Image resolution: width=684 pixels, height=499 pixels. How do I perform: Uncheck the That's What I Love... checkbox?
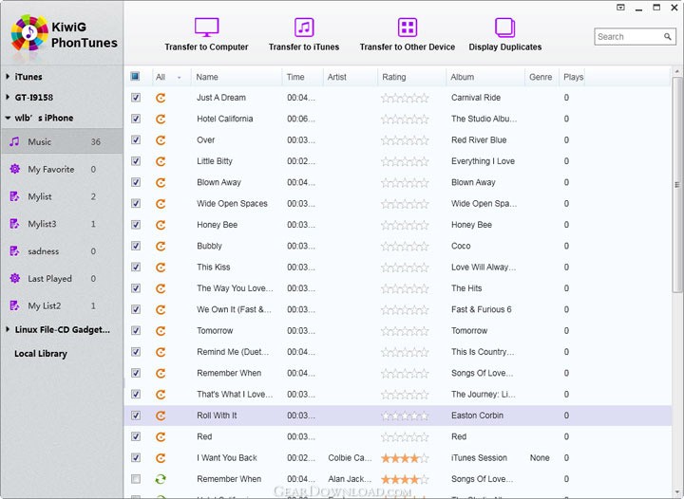(x=136, y=394)
